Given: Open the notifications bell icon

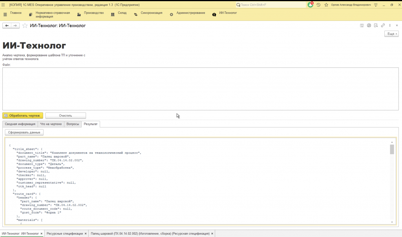Looking at the screenshot, I should tap(310, 5).
